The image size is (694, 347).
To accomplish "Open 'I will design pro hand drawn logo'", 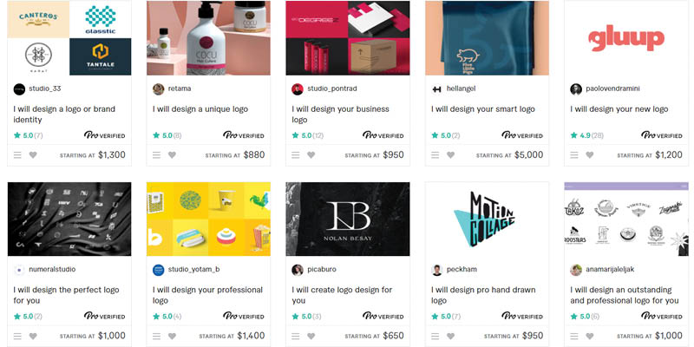I will tap(483, 295).
